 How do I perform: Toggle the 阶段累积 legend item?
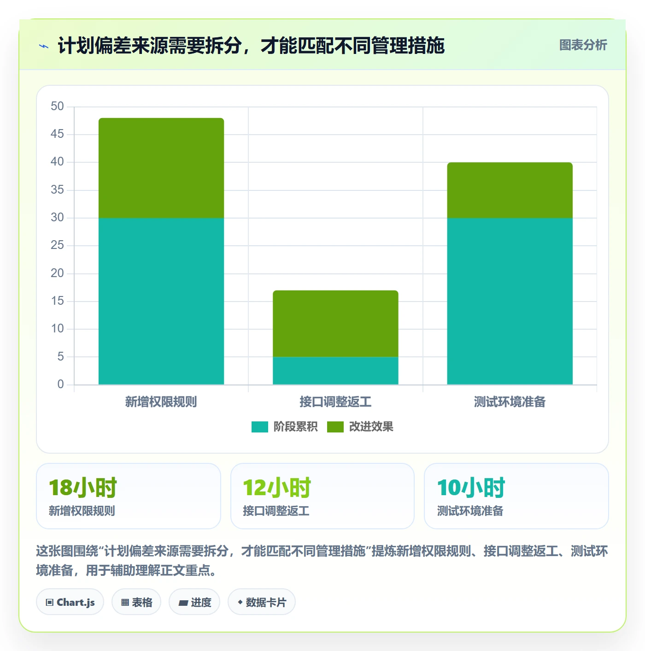[284, 427]
